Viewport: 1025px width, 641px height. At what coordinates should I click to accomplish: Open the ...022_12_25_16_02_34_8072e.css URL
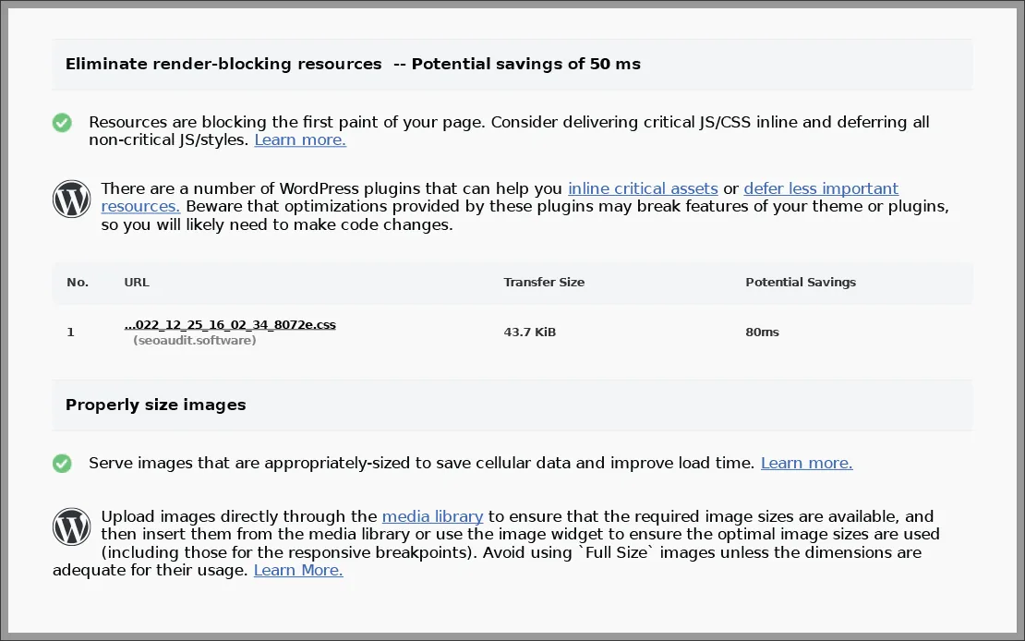(x=230, y=324)
